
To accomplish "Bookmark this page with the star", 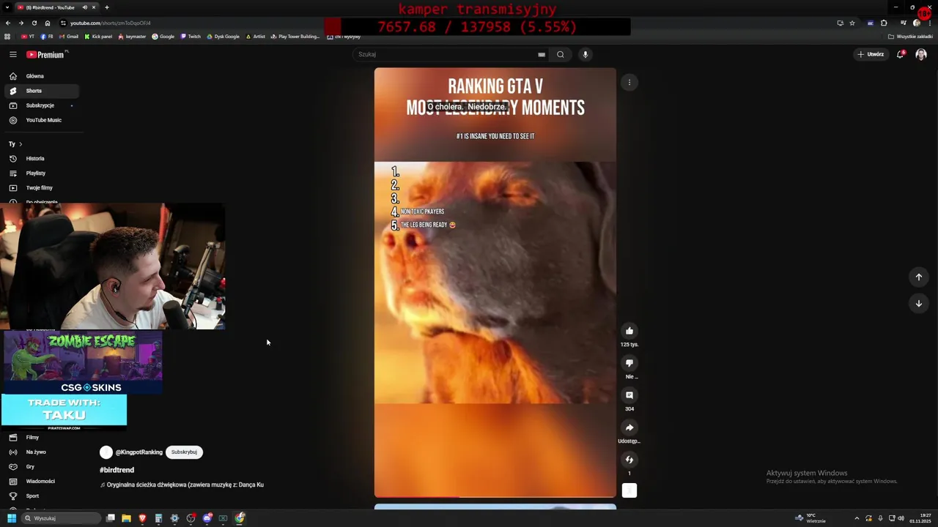I will tap(852, 23).
